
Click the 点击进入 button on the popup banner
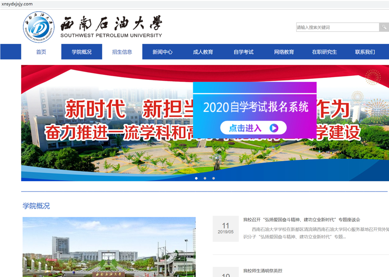click(x=253, y=128)
